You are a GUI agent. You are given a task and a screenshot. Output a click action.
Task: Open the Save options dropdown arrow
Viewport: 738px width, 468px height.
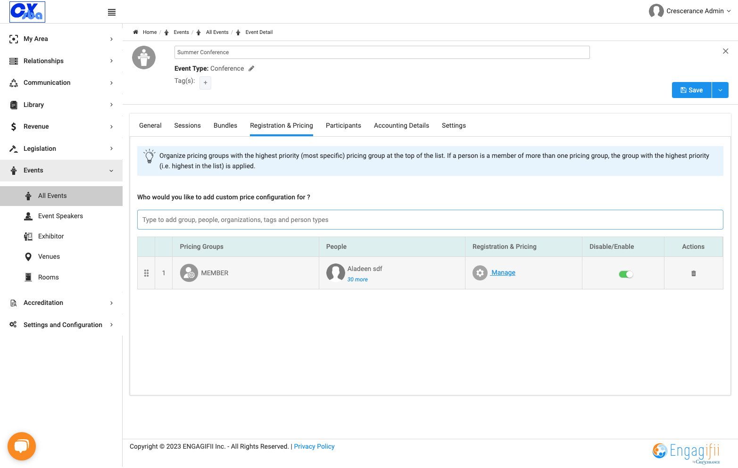click(720, 90)
